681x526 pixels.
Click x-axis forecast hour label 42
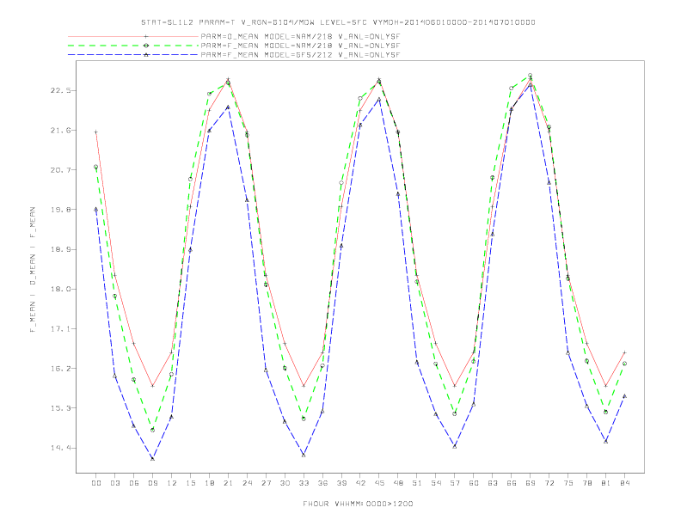[x=360, y=483]
